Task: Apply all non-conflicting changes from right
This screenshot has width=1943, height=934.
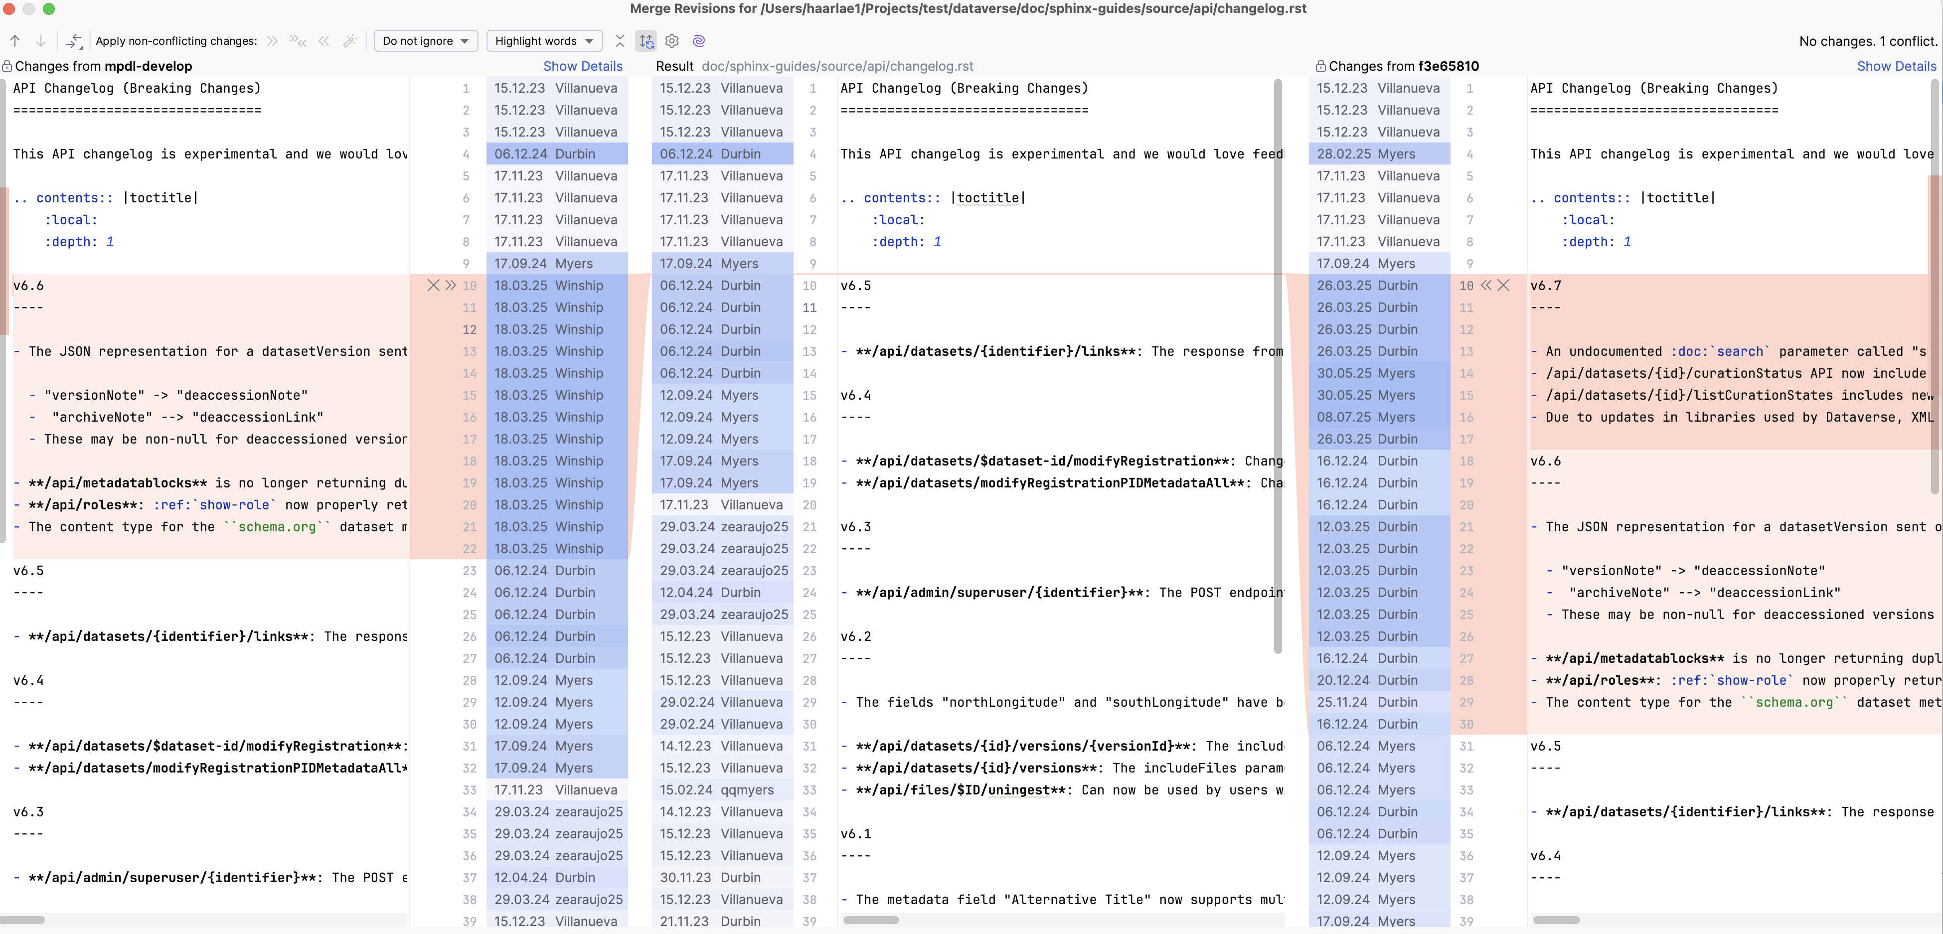Action: [x=324, y=41]
